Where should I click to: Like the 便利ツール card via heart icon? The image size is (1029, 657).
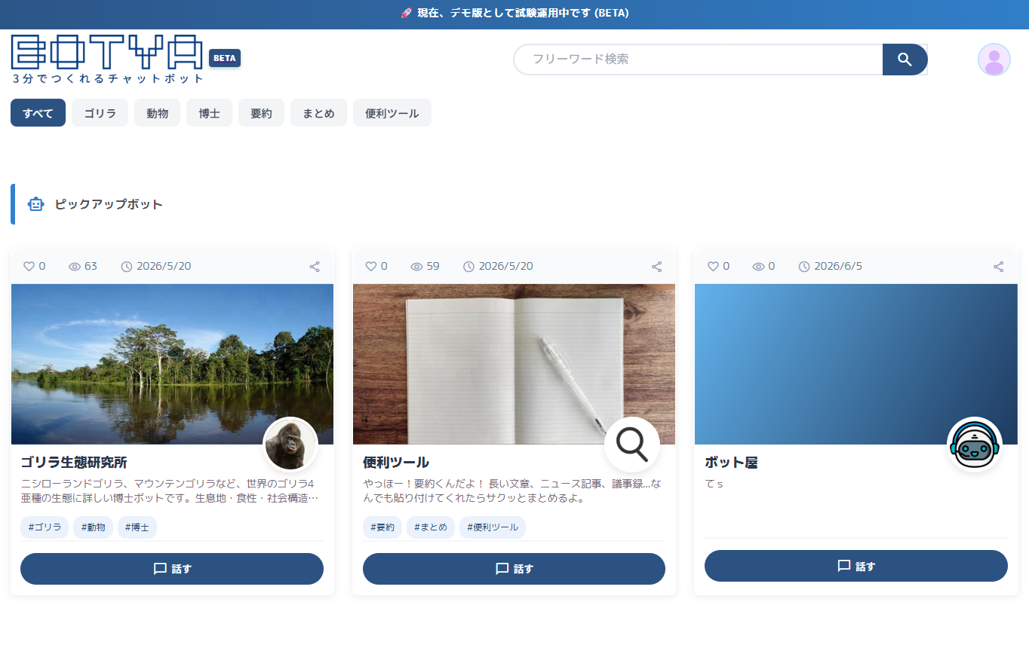[x=371, y=266]
